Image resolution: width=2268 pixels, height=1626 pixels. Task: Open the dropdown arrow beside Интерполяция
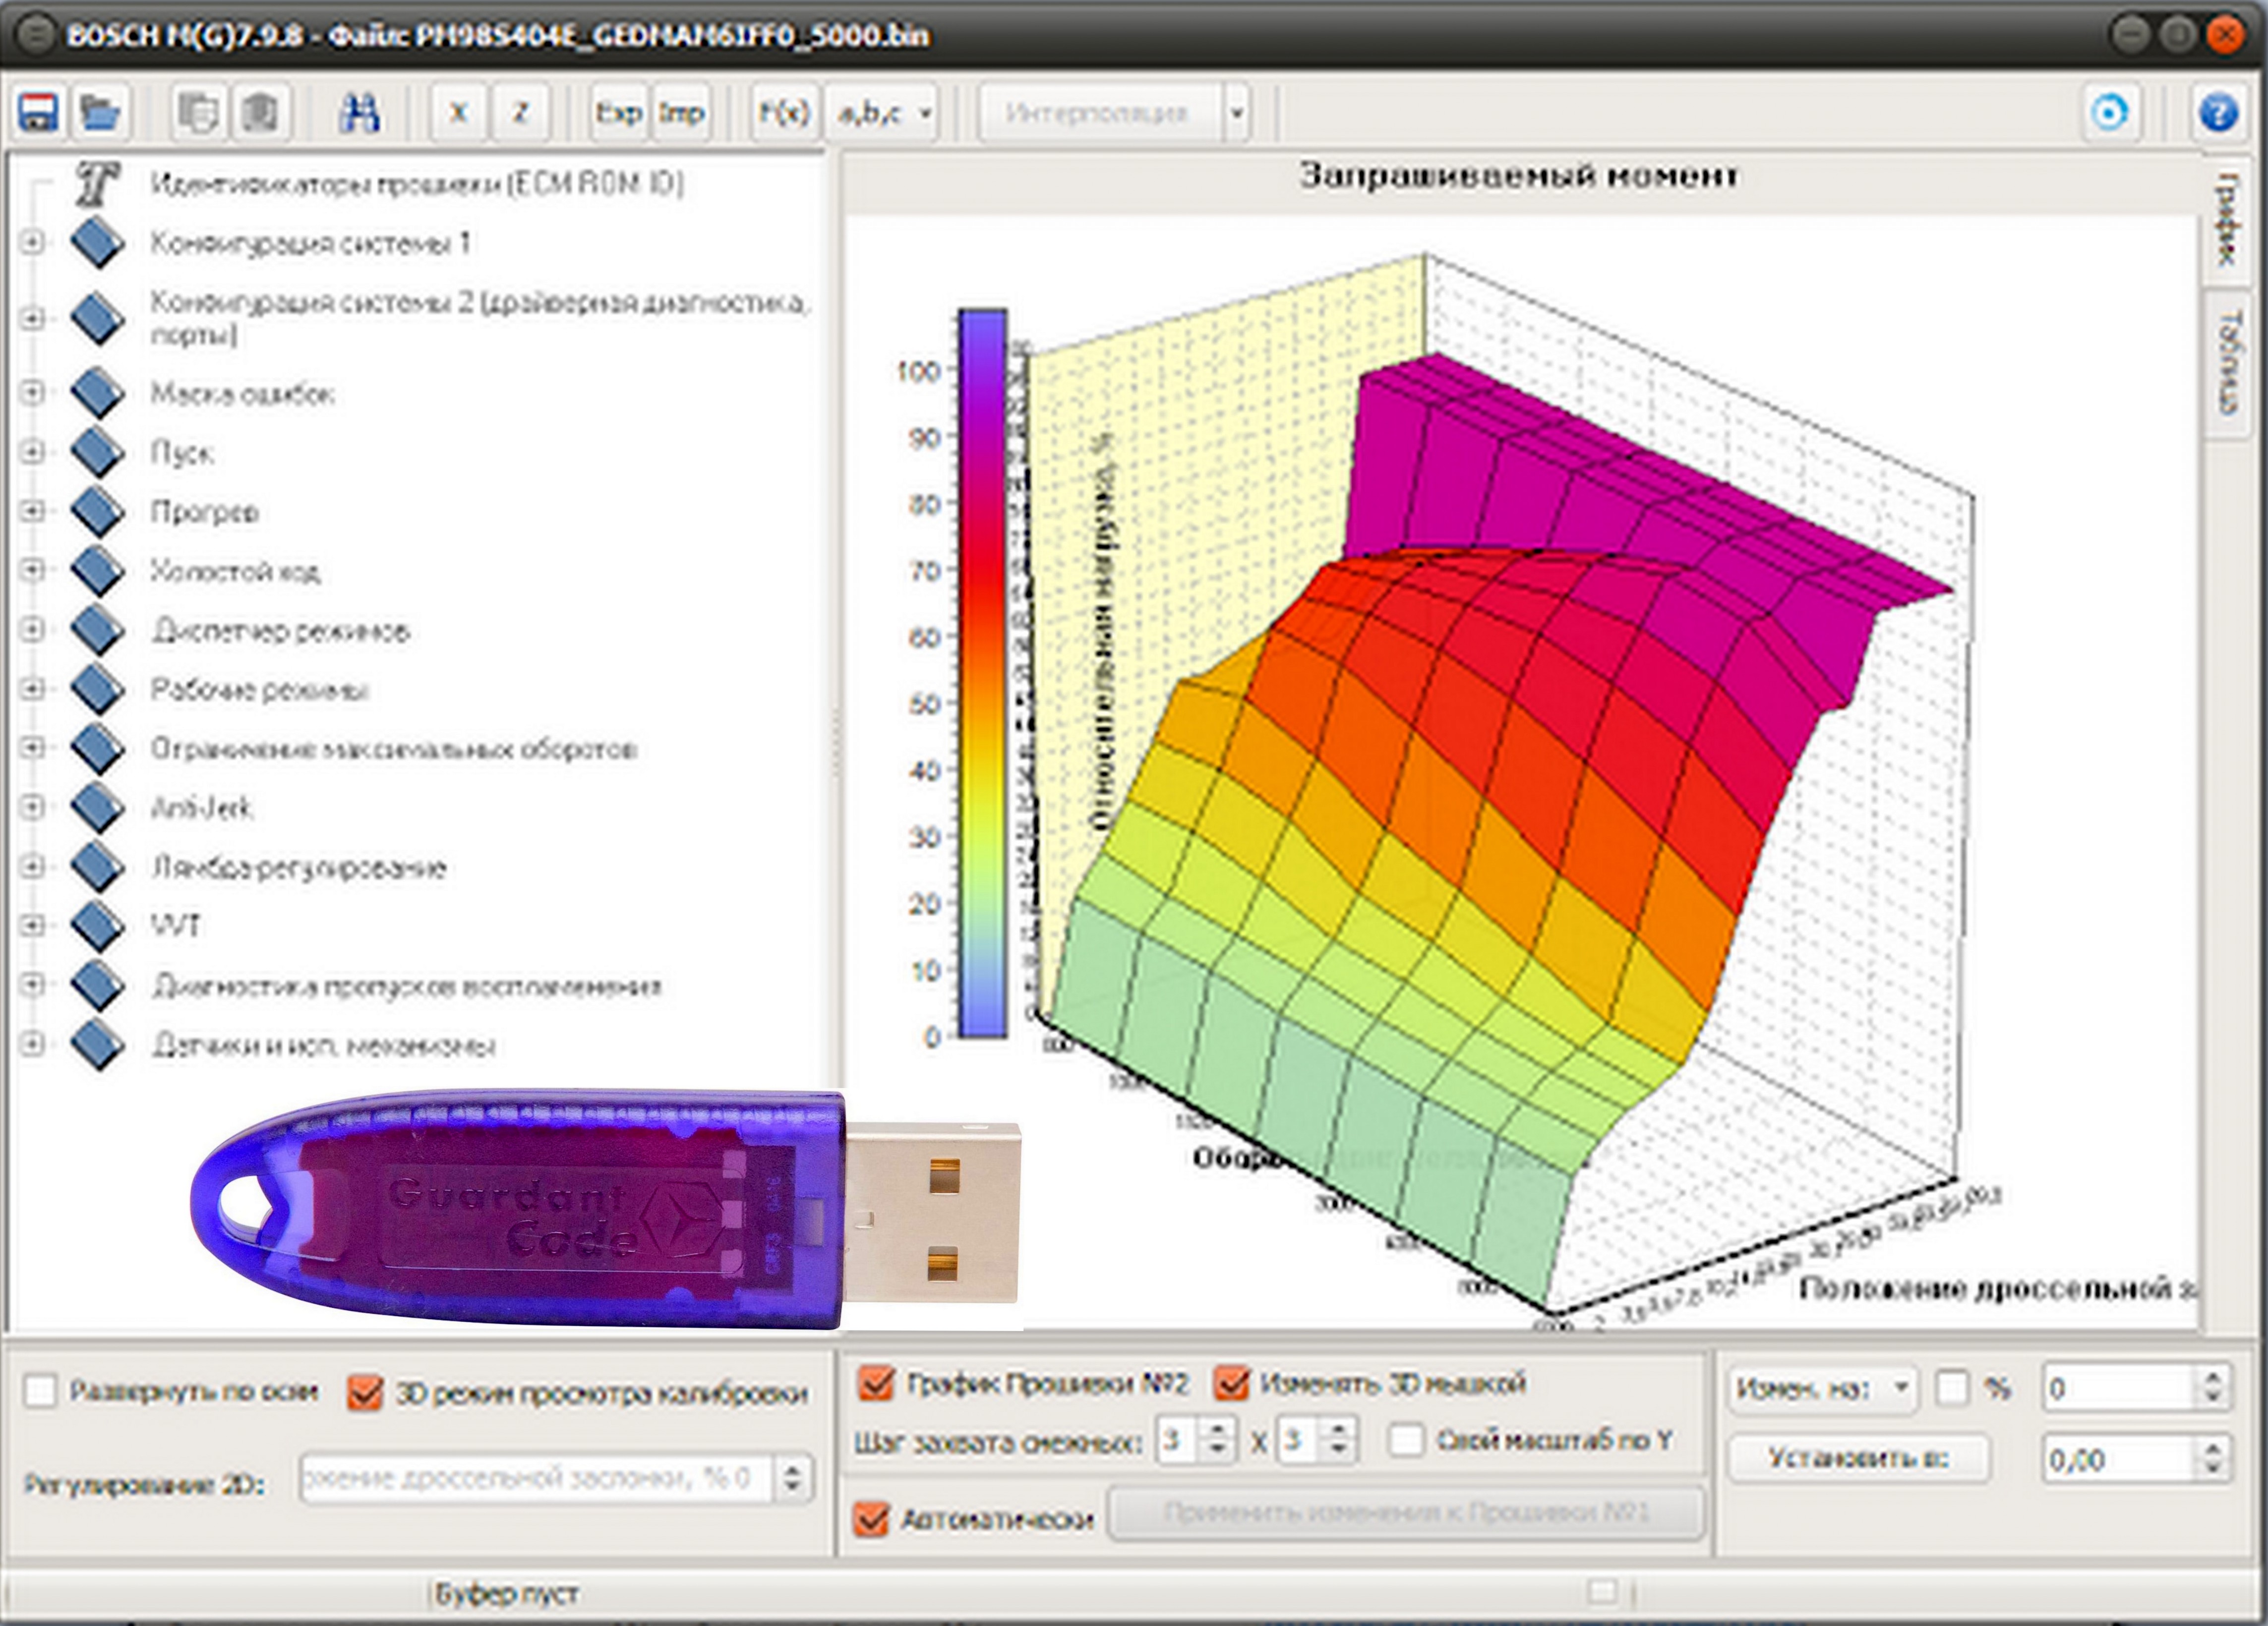(x=1236, y=112)
